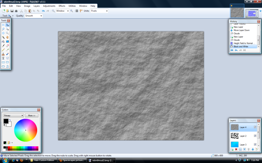This screenshot has height=163, width=262.
Task: Select the Ellipse shape tool
Action: [x=3, y=66]
